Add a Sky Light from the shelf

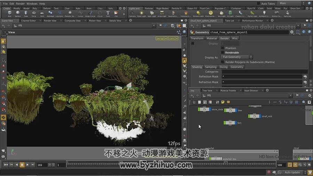coord(222,14)
